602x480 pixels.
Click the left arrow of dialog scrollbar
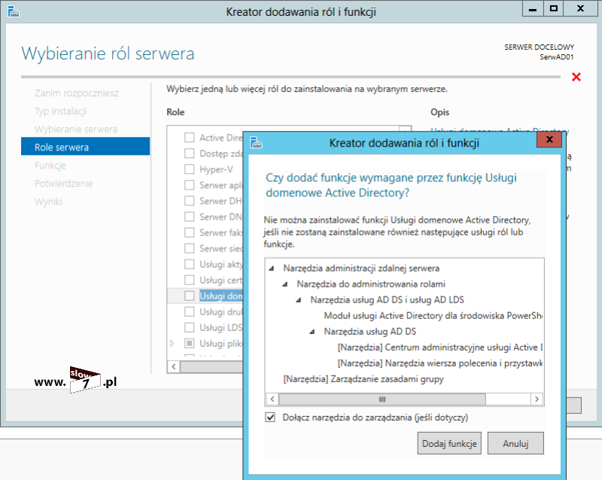pos(272,399)
